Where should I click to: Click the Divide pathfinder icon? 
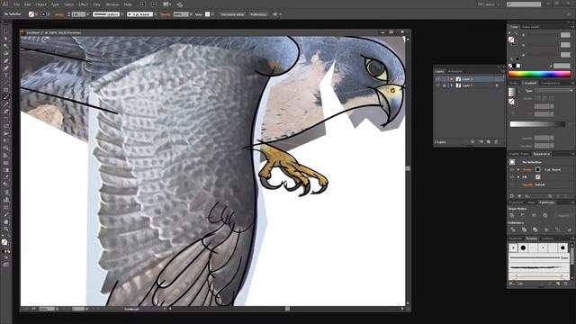(513, 229)
